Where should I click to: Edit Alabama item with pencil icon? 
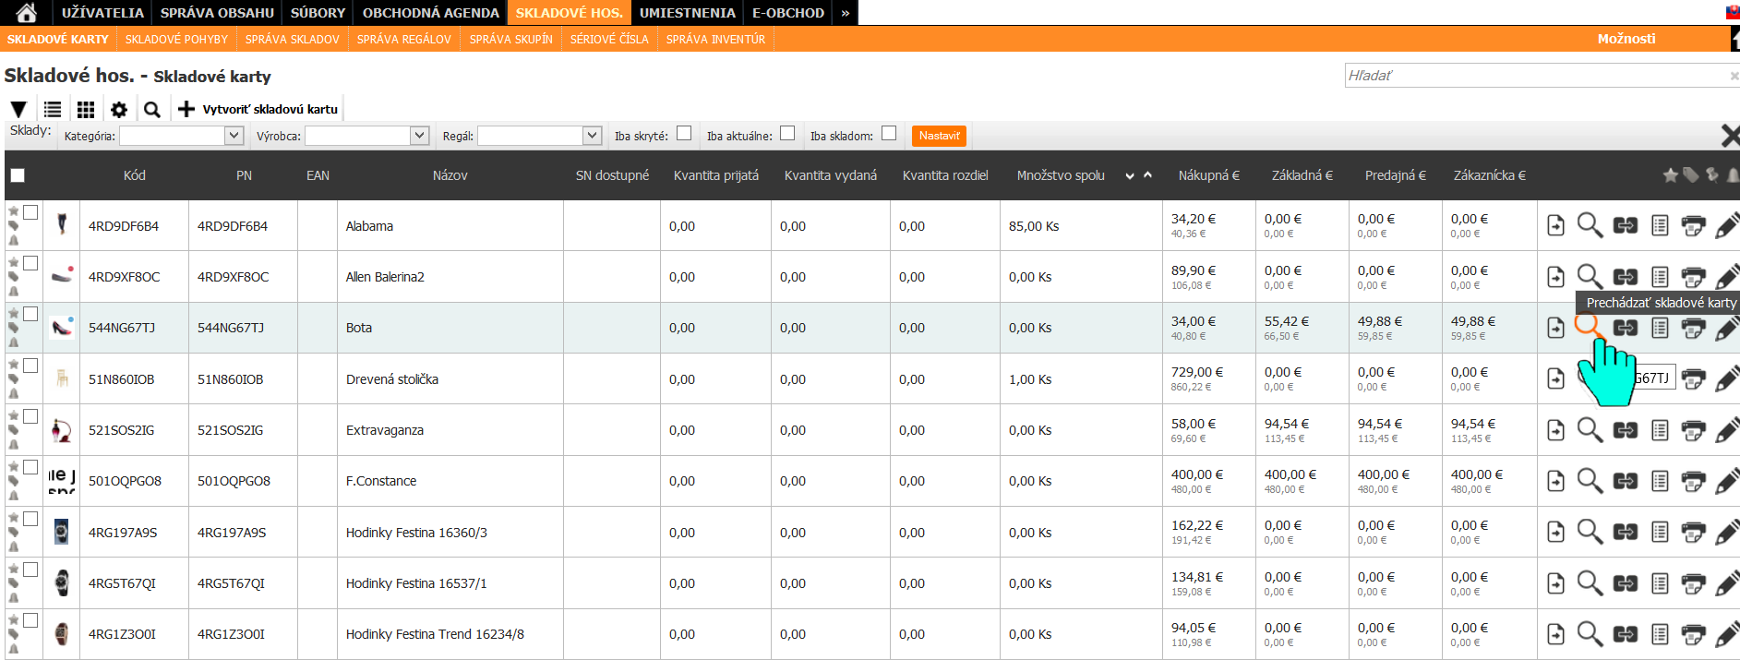(1725, 226)
